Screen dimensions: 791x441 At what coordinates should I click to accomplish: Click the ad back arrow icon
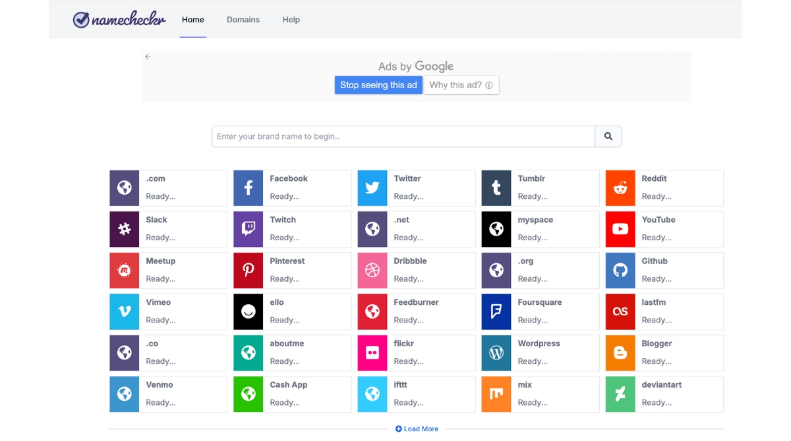click(148, 57)
